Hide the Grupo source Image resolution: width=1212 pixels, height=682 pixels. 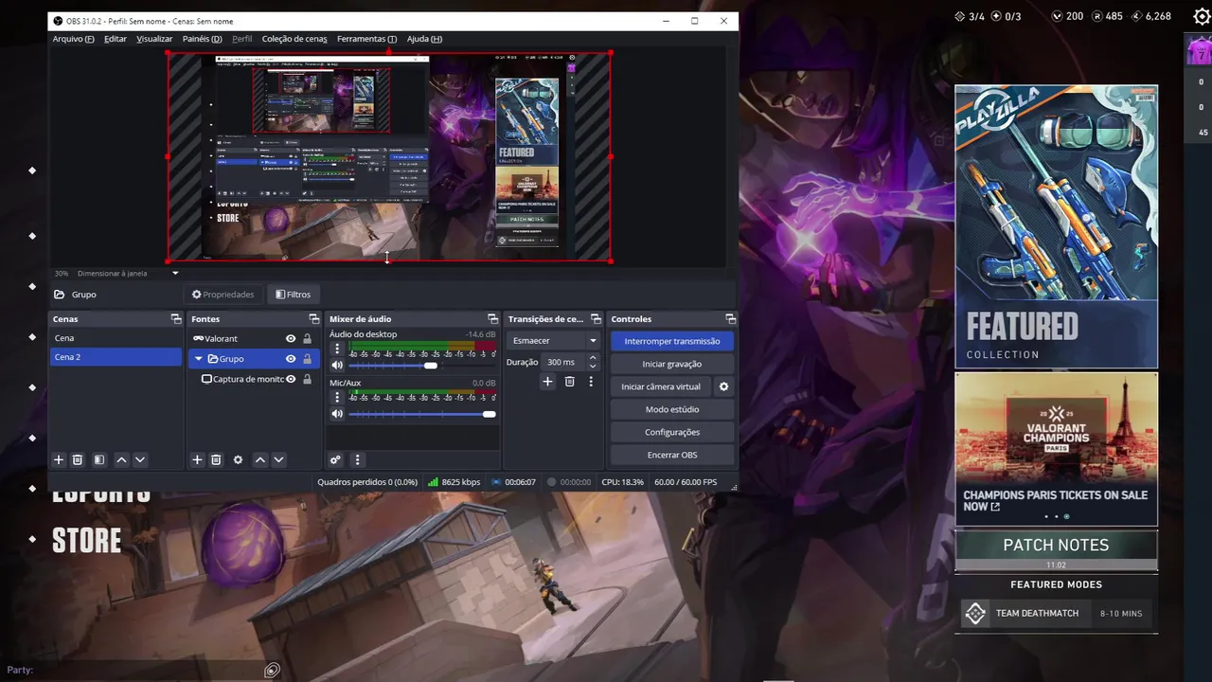291,358
